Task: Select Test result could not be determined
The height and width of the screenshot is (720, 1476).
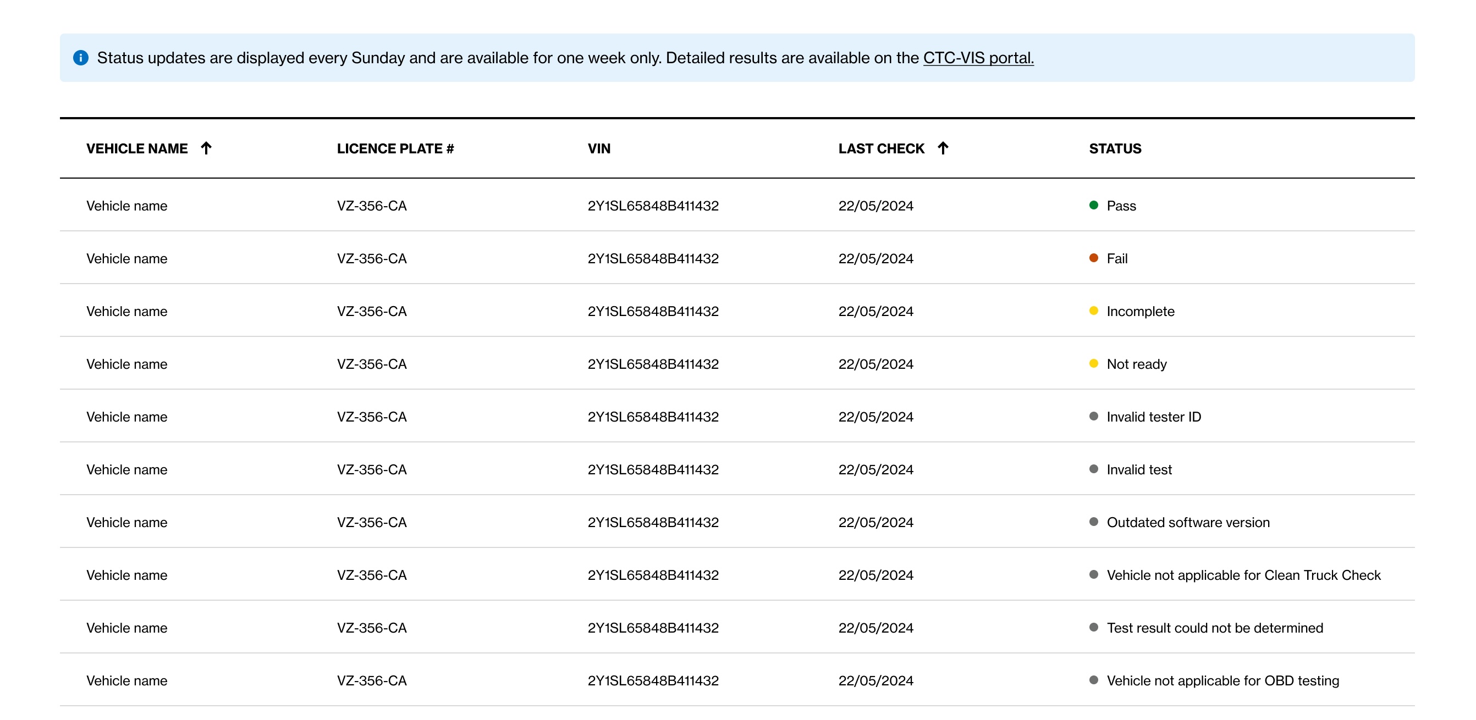Action: coord(1215,628)
